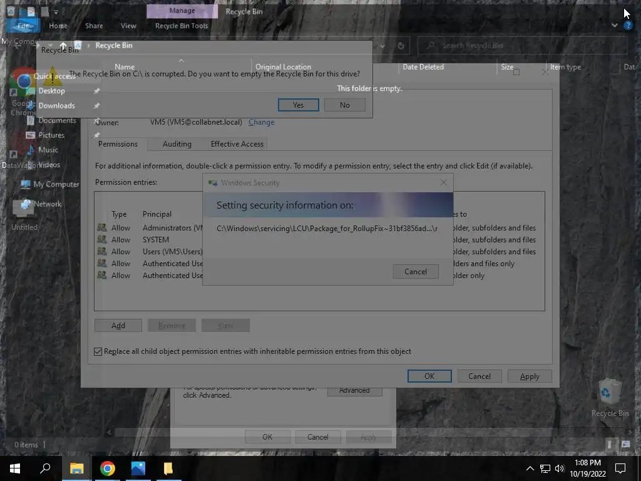
Task: Click the Search Recycle Bin field
Action: coord(522,46)
